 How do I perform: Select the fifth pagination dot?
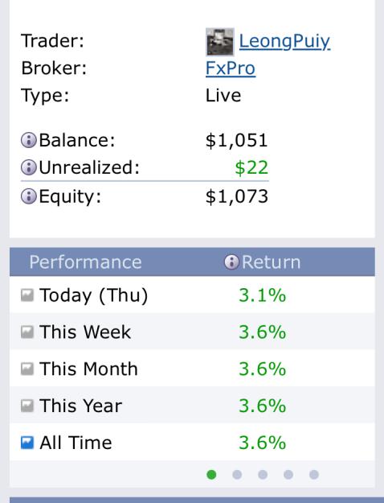tap(314, 475)
